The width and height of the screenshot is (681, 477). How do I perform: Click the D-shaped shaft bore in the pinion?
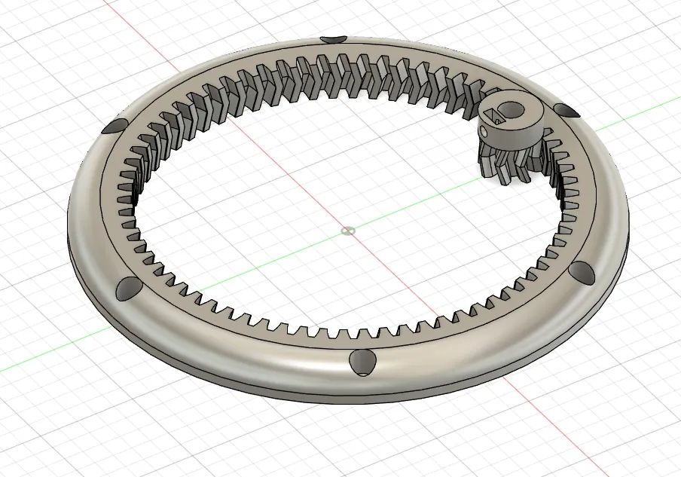[x=511, y=109]
